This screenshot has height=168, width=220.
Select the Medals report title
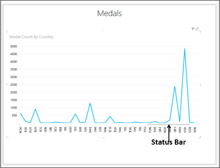click(110, 13)
